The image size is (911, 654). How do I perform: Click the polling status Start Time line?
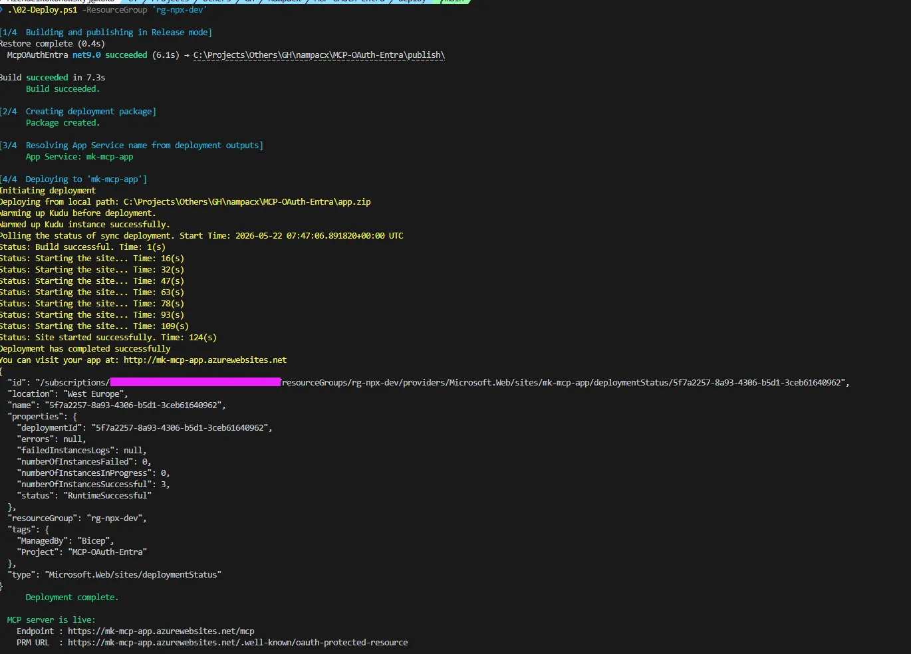[201, 236]
